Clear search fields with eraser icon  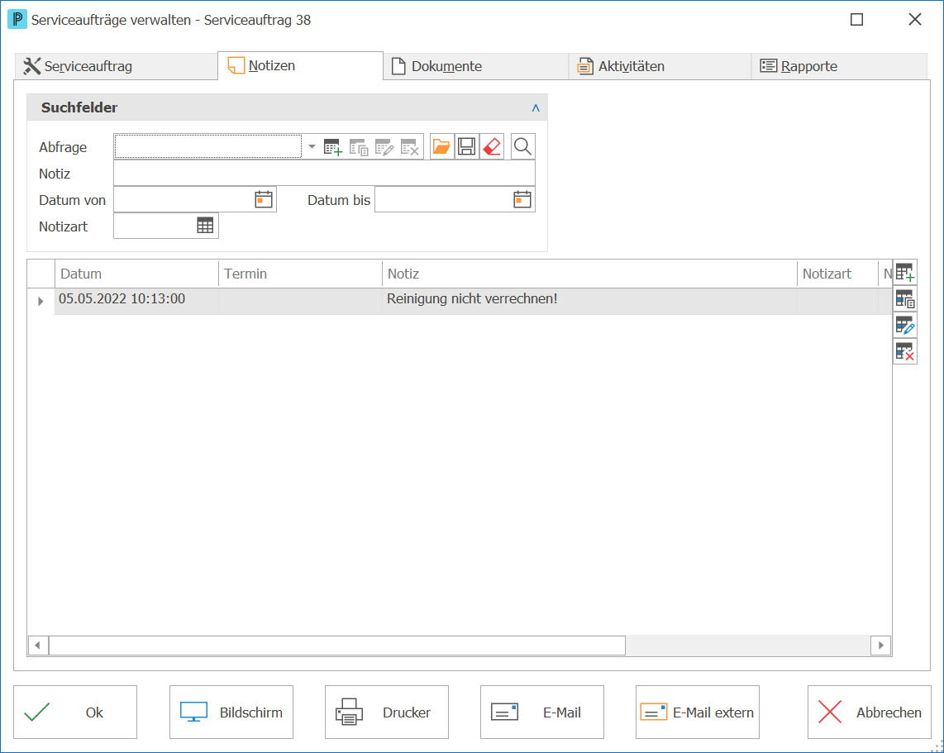tap(492, 146)
